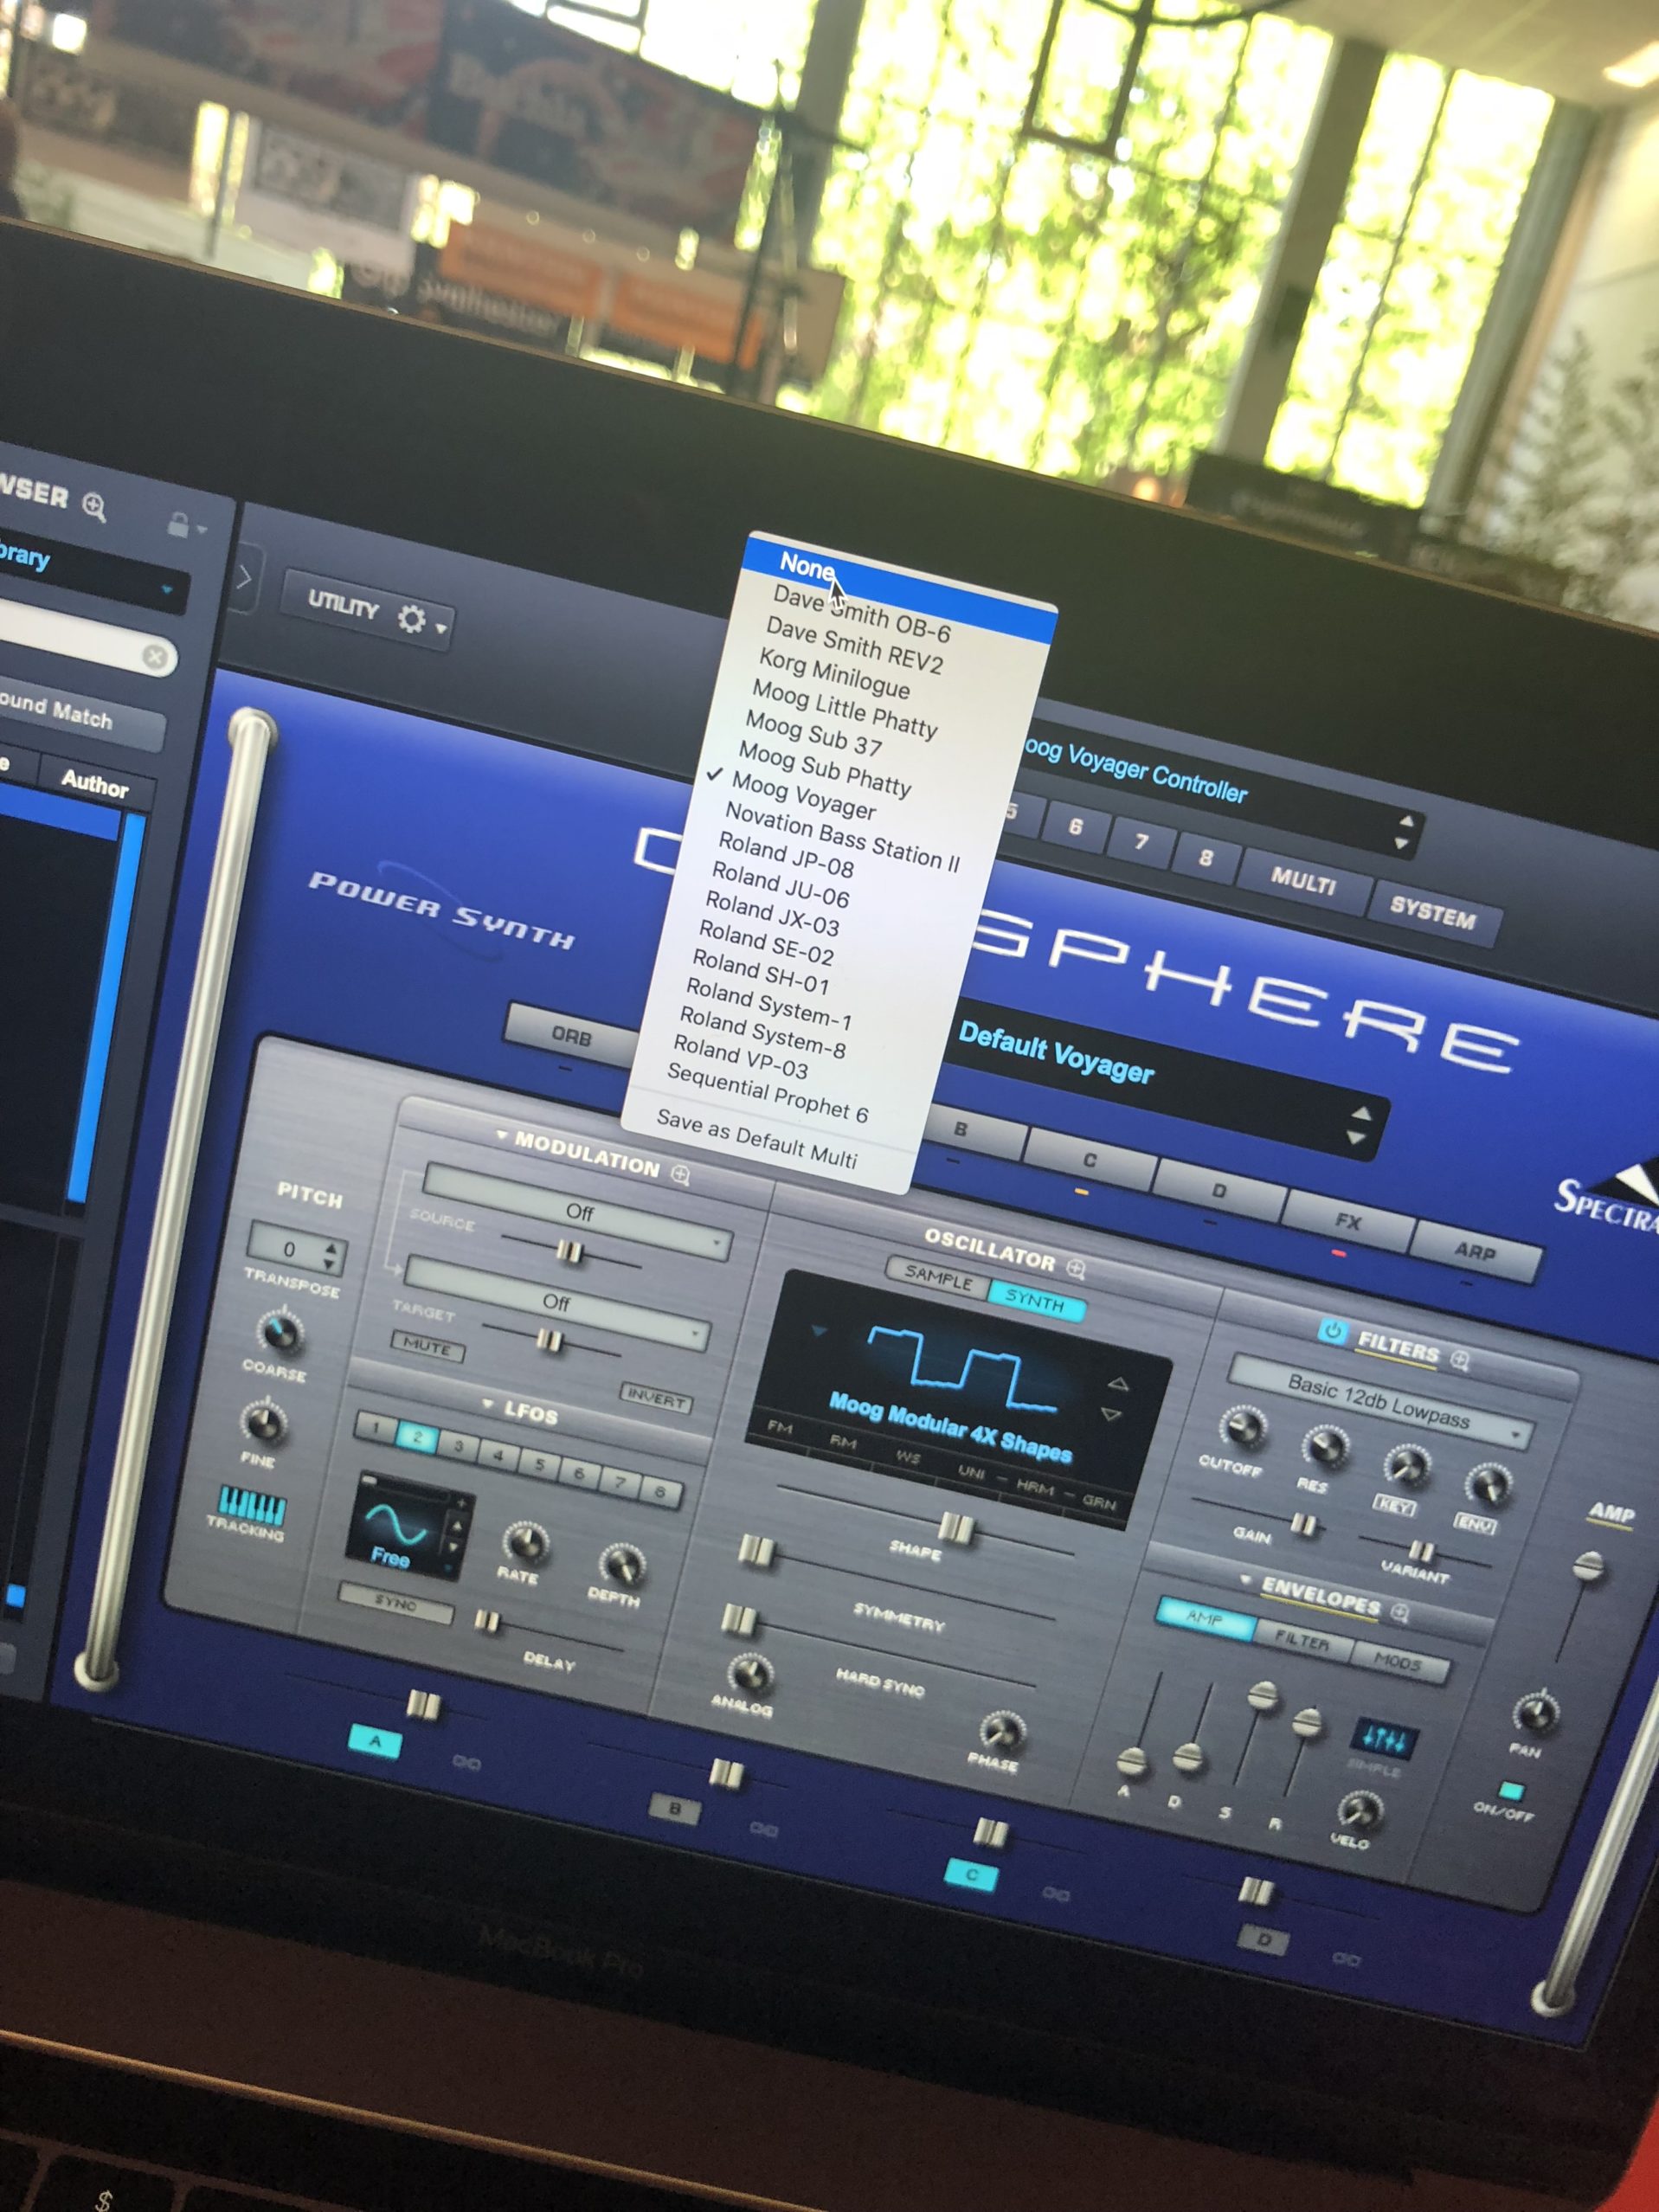Choose Dave Smith OB-6 from the list
The height and width of the screenshot is (2212, 1659).
click(x=861, y=612)
